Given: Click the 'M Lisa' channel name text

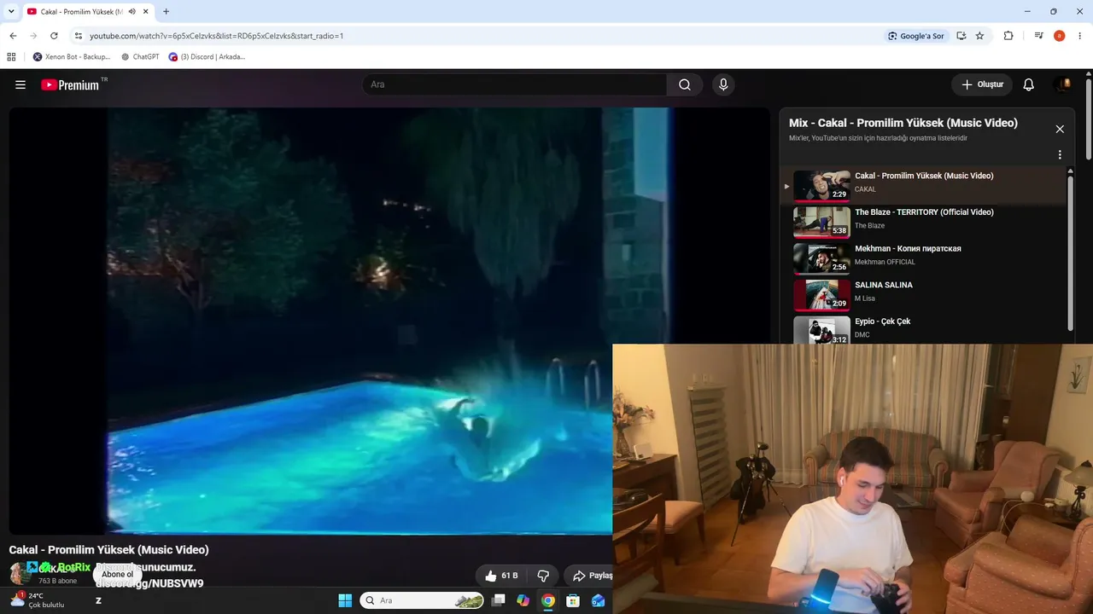Looking at the screenshot, I should click(865, 298).
